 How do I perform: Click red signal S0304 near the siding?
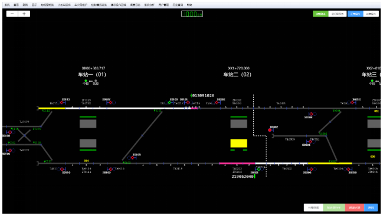310,142
